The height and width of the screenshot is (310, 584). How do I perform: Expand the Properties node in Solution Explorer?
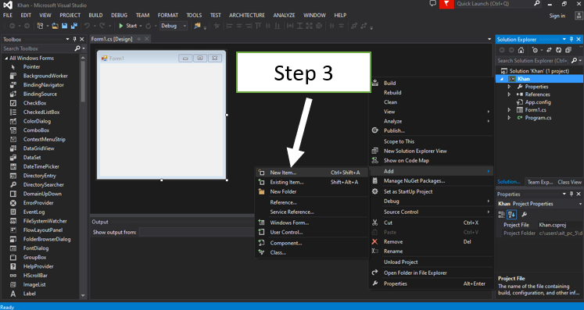click(509, 87)
